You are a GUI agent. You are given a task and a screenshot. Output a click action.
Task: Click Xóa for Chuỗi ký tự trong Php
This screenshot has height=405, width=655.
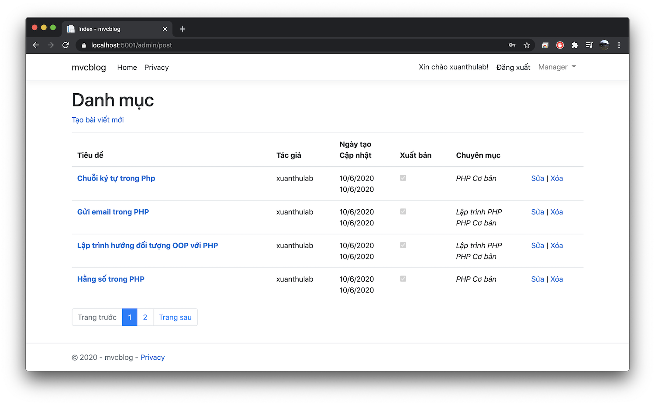point(556,178)
